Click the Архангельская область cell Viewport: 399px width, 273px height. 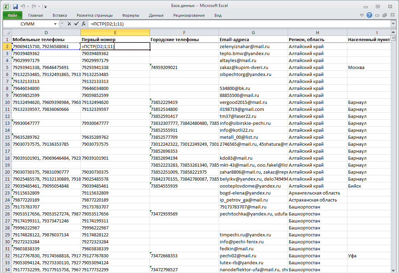coord(317,193)
